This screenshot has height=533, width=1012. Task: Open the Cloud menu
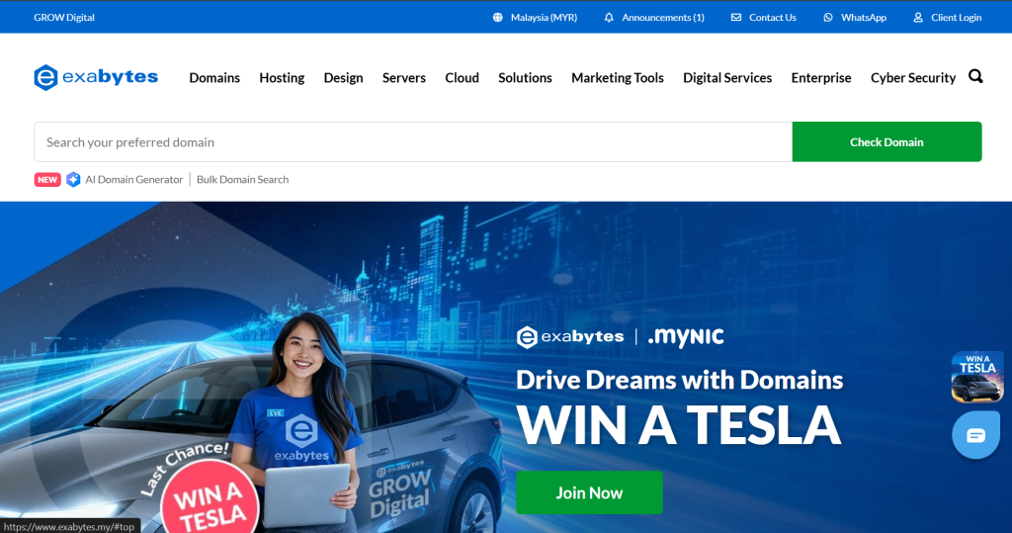point(463,77)
